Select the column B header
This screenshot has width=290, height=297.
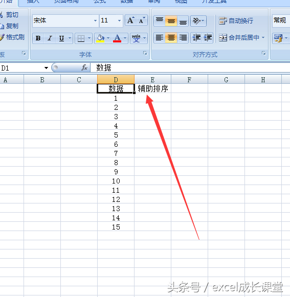coord(42,79)
